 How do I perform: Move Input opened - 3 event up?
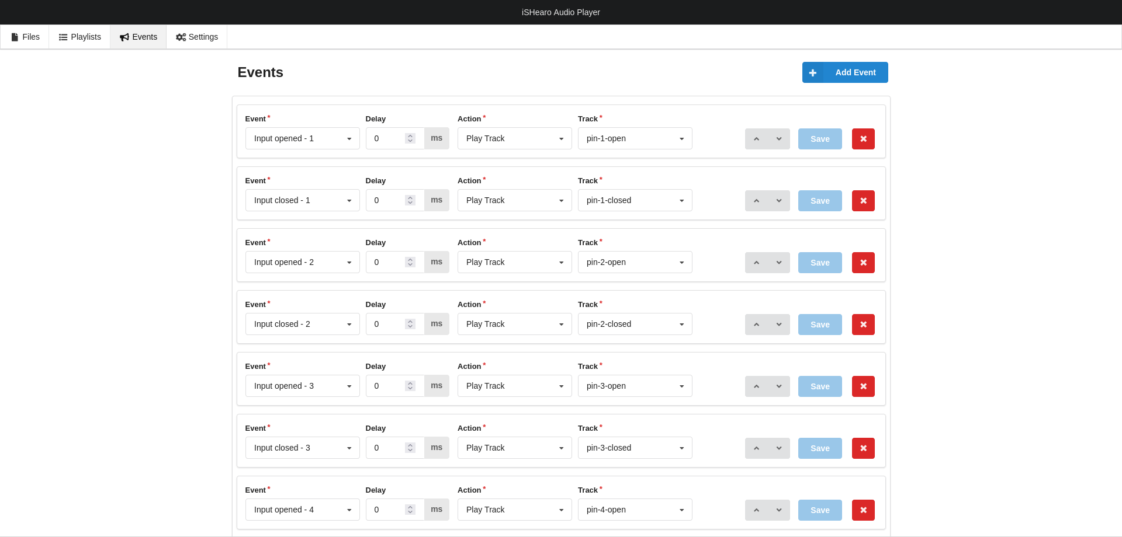click(756, 386)
